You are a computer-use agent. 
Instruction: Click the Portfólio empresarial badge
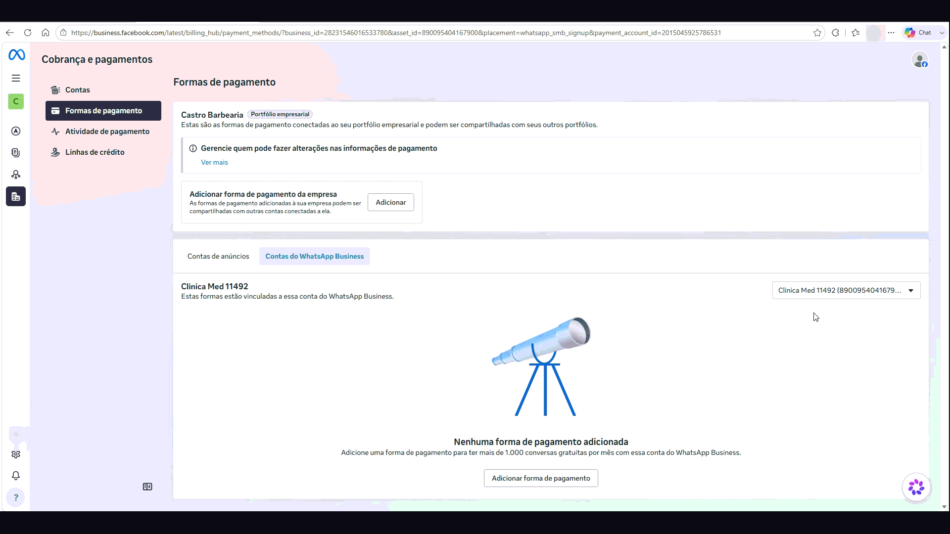coord(280,114)
